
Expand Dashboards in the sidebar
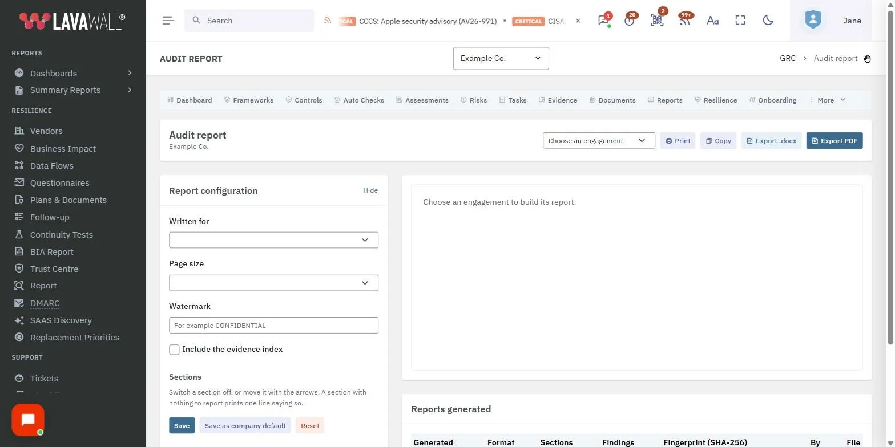click(x=73, y=73)
